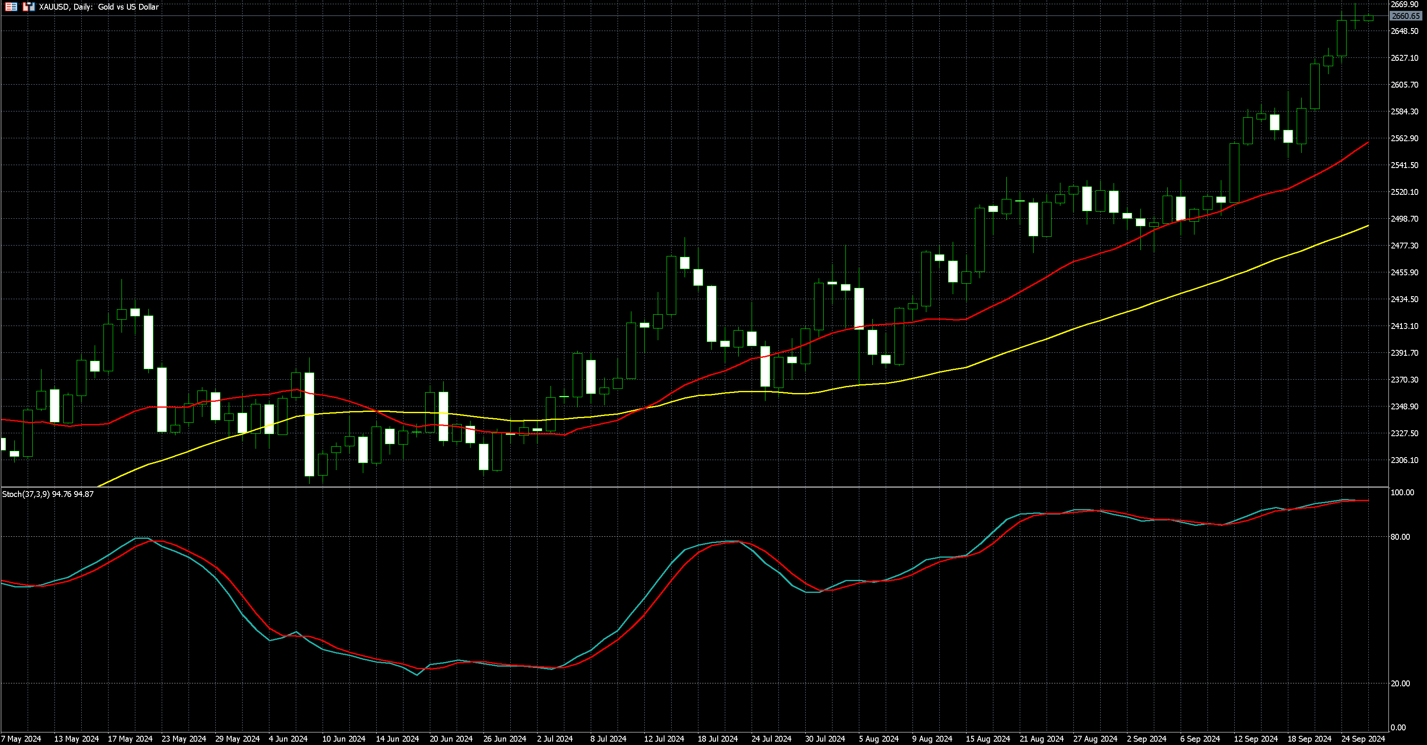Open the One Click Trading panel icon

29,7
